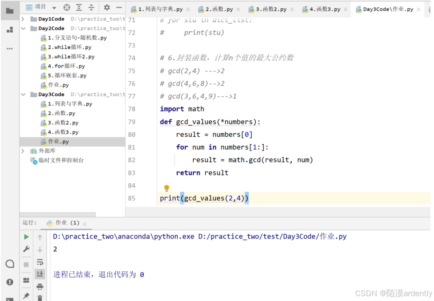This screenshot has width=434, height=301.
Task: Collapse the Day2Code folder
Action: 23,28
